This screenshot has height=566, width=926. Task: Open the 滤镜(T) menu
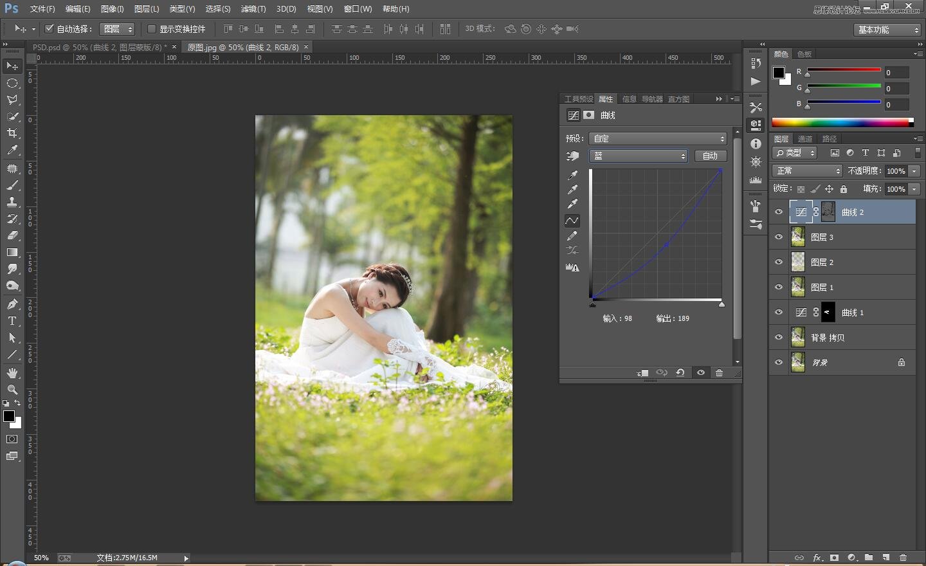pyautogui.click(x=253, y=9)
